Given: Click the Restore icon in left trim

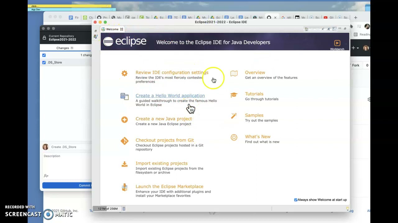Looking at the screenshot, I should tap(95, 31).
